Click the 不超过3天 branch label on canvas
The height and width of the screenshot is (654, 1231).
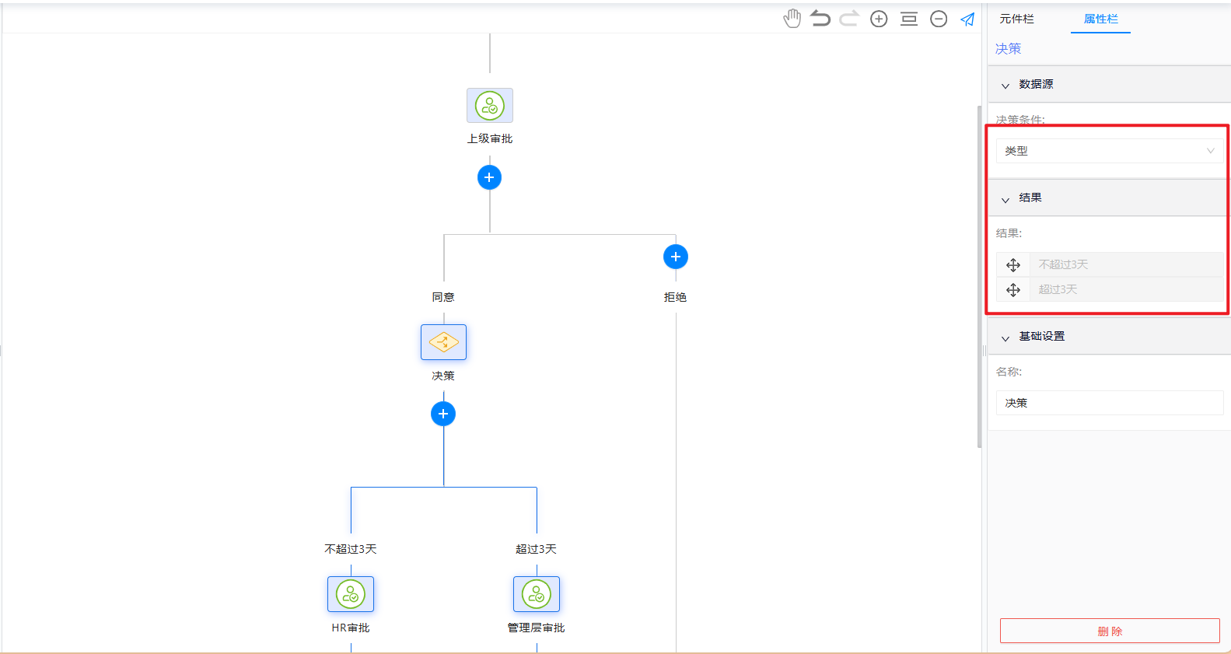pyautogui.click(x=351, y=549)
